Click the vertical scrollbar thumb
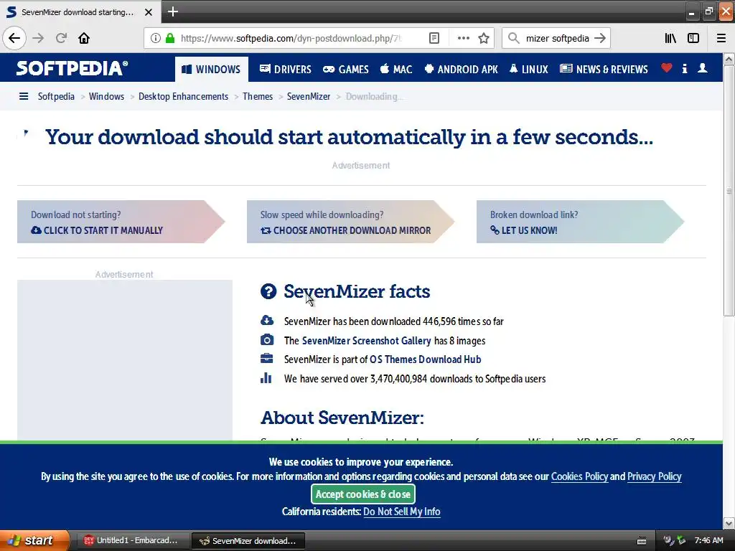Screen dimensions: 735x551 tap(729, 191)
